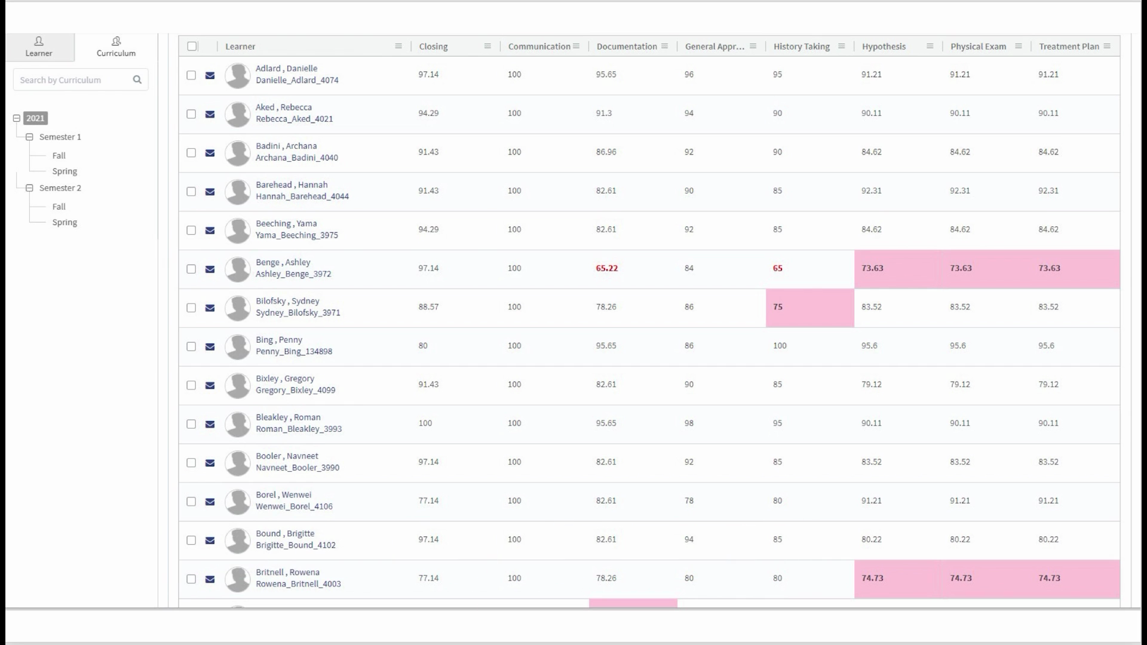Tick the select-all checkbox in header
Screen dimensions: 1147x645
tap(192, 46)
